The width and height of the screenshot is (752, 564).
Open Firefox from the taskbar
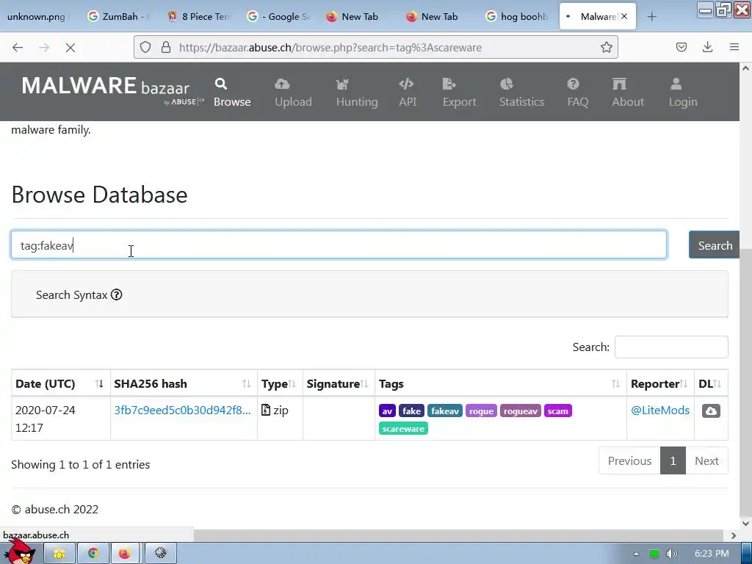[x=125, y=554]
